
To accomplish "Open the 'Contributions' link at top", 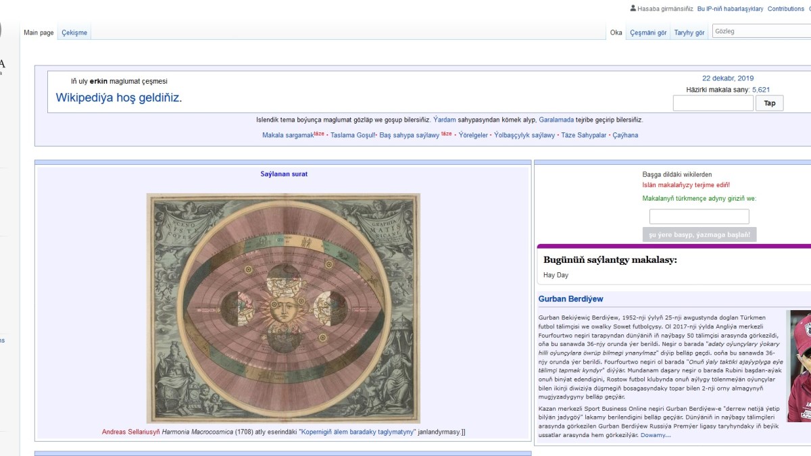I will point(786,9).
